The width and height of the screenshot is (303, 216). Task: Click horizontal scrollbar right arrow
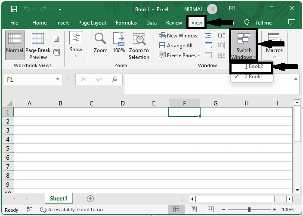pos(289,199)
